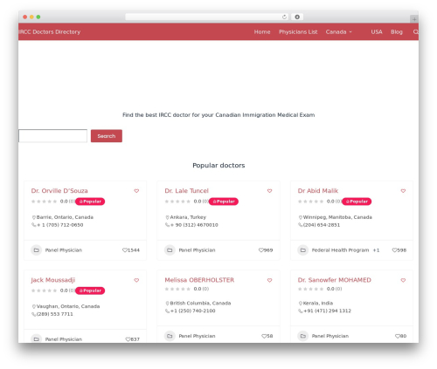Click the Winnipeg, Manitoba, Canada location text
This screenshot has height=369, width=437.
click(337, 217)
